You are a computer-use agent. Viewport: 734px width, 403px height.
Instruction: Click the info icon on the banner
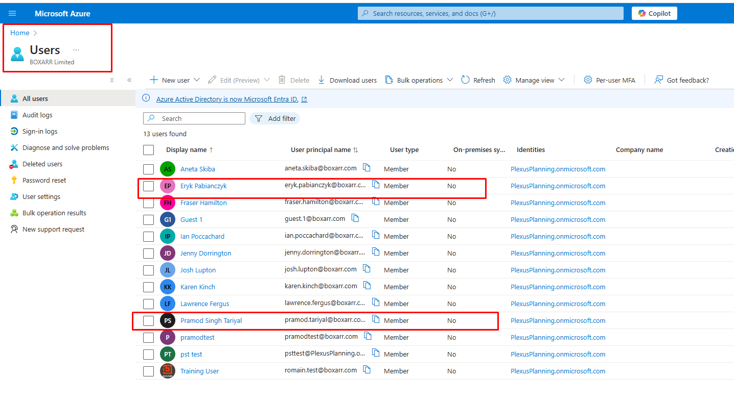(x=146, y=98)
